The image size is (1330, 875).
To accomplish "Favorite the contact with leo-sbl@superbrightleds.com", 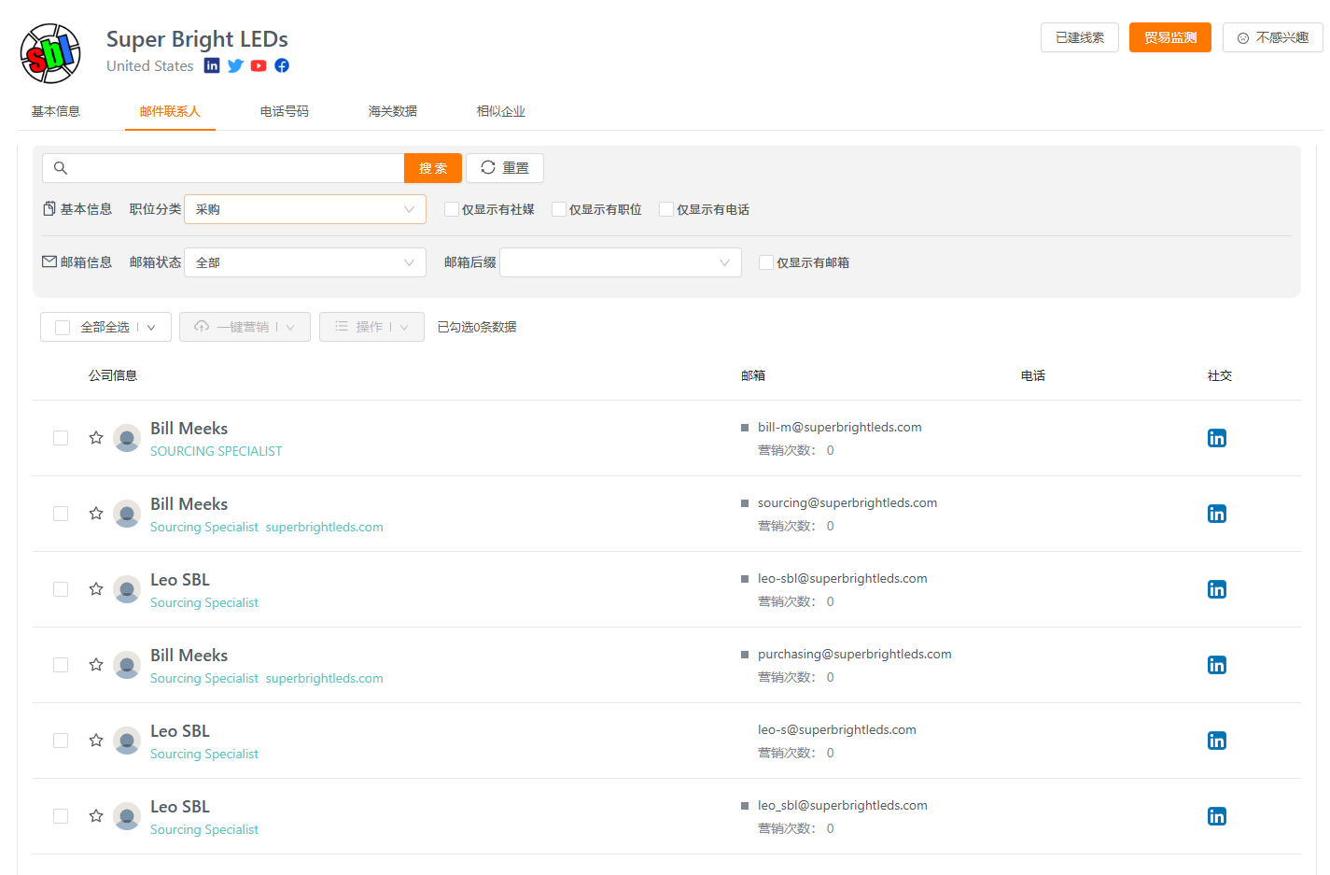I will coord(96,588).
